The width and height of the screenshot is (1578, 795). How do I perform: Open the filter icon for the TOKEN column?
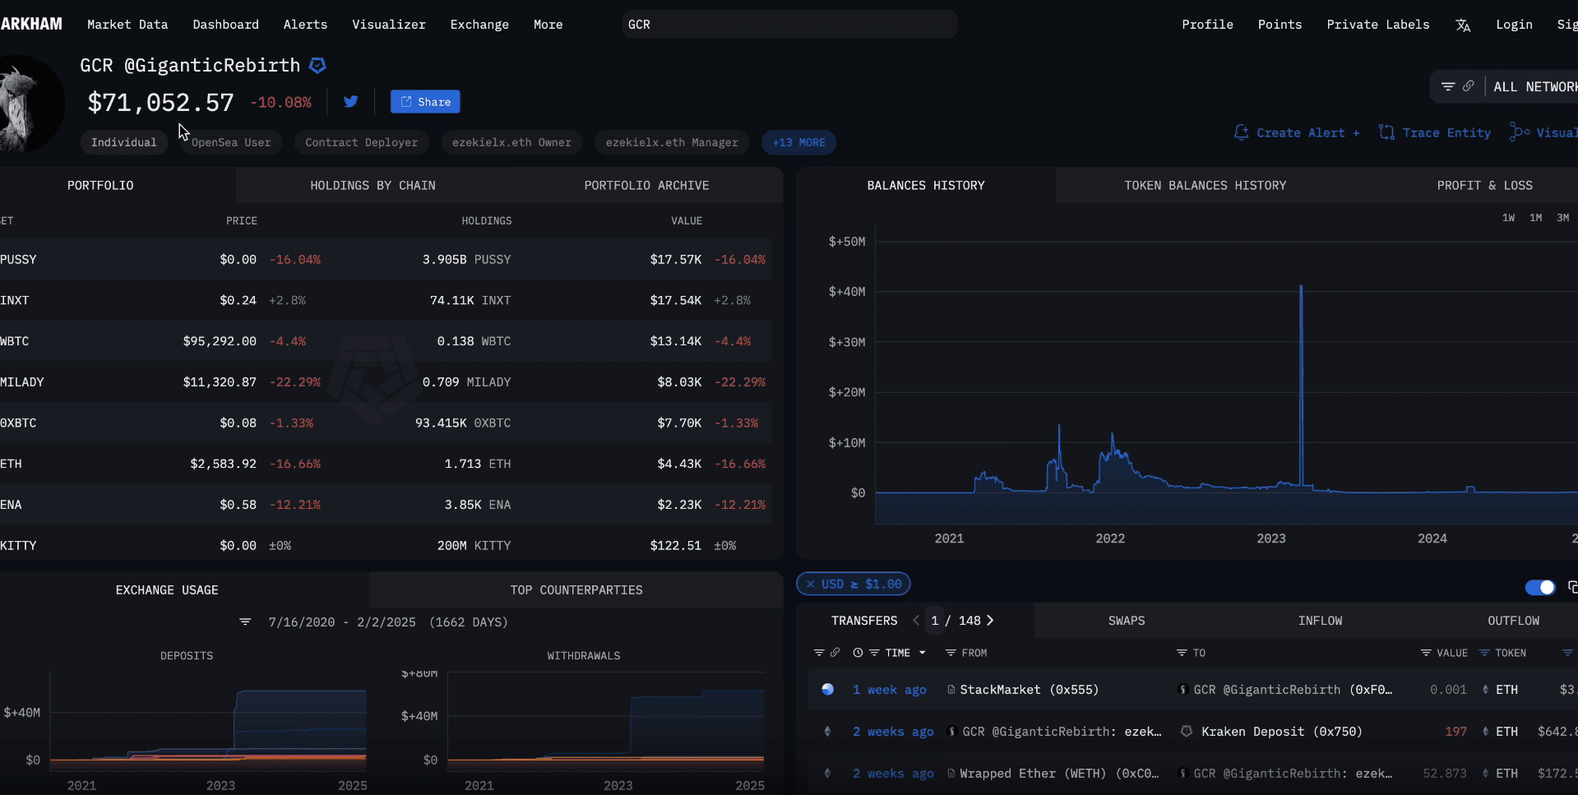[1484, 653]
